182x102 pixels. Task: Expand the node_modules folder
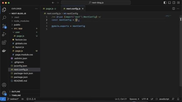click(x=24, y=21)
